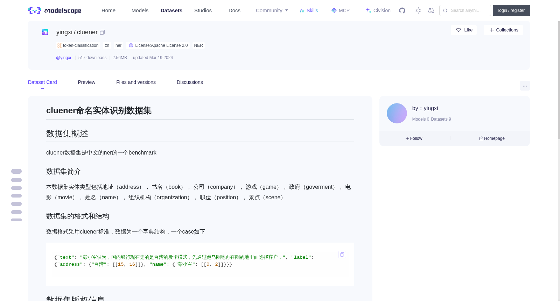Select the Dataset Card tab

click(x=42, y=82)
